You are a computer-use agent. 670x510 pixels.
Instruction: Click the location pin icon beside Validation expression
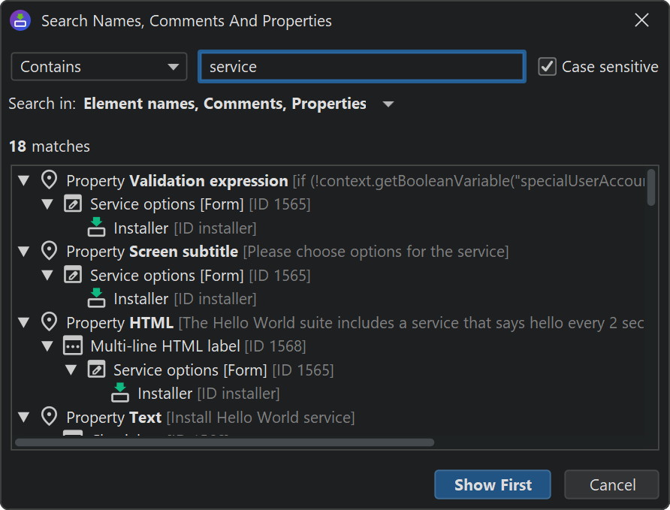point(49,180)
